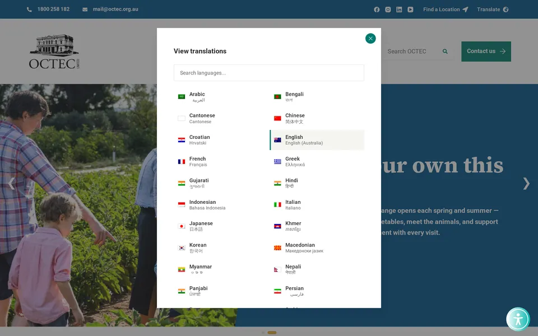Choose Nepali translation

click(317, 269)
